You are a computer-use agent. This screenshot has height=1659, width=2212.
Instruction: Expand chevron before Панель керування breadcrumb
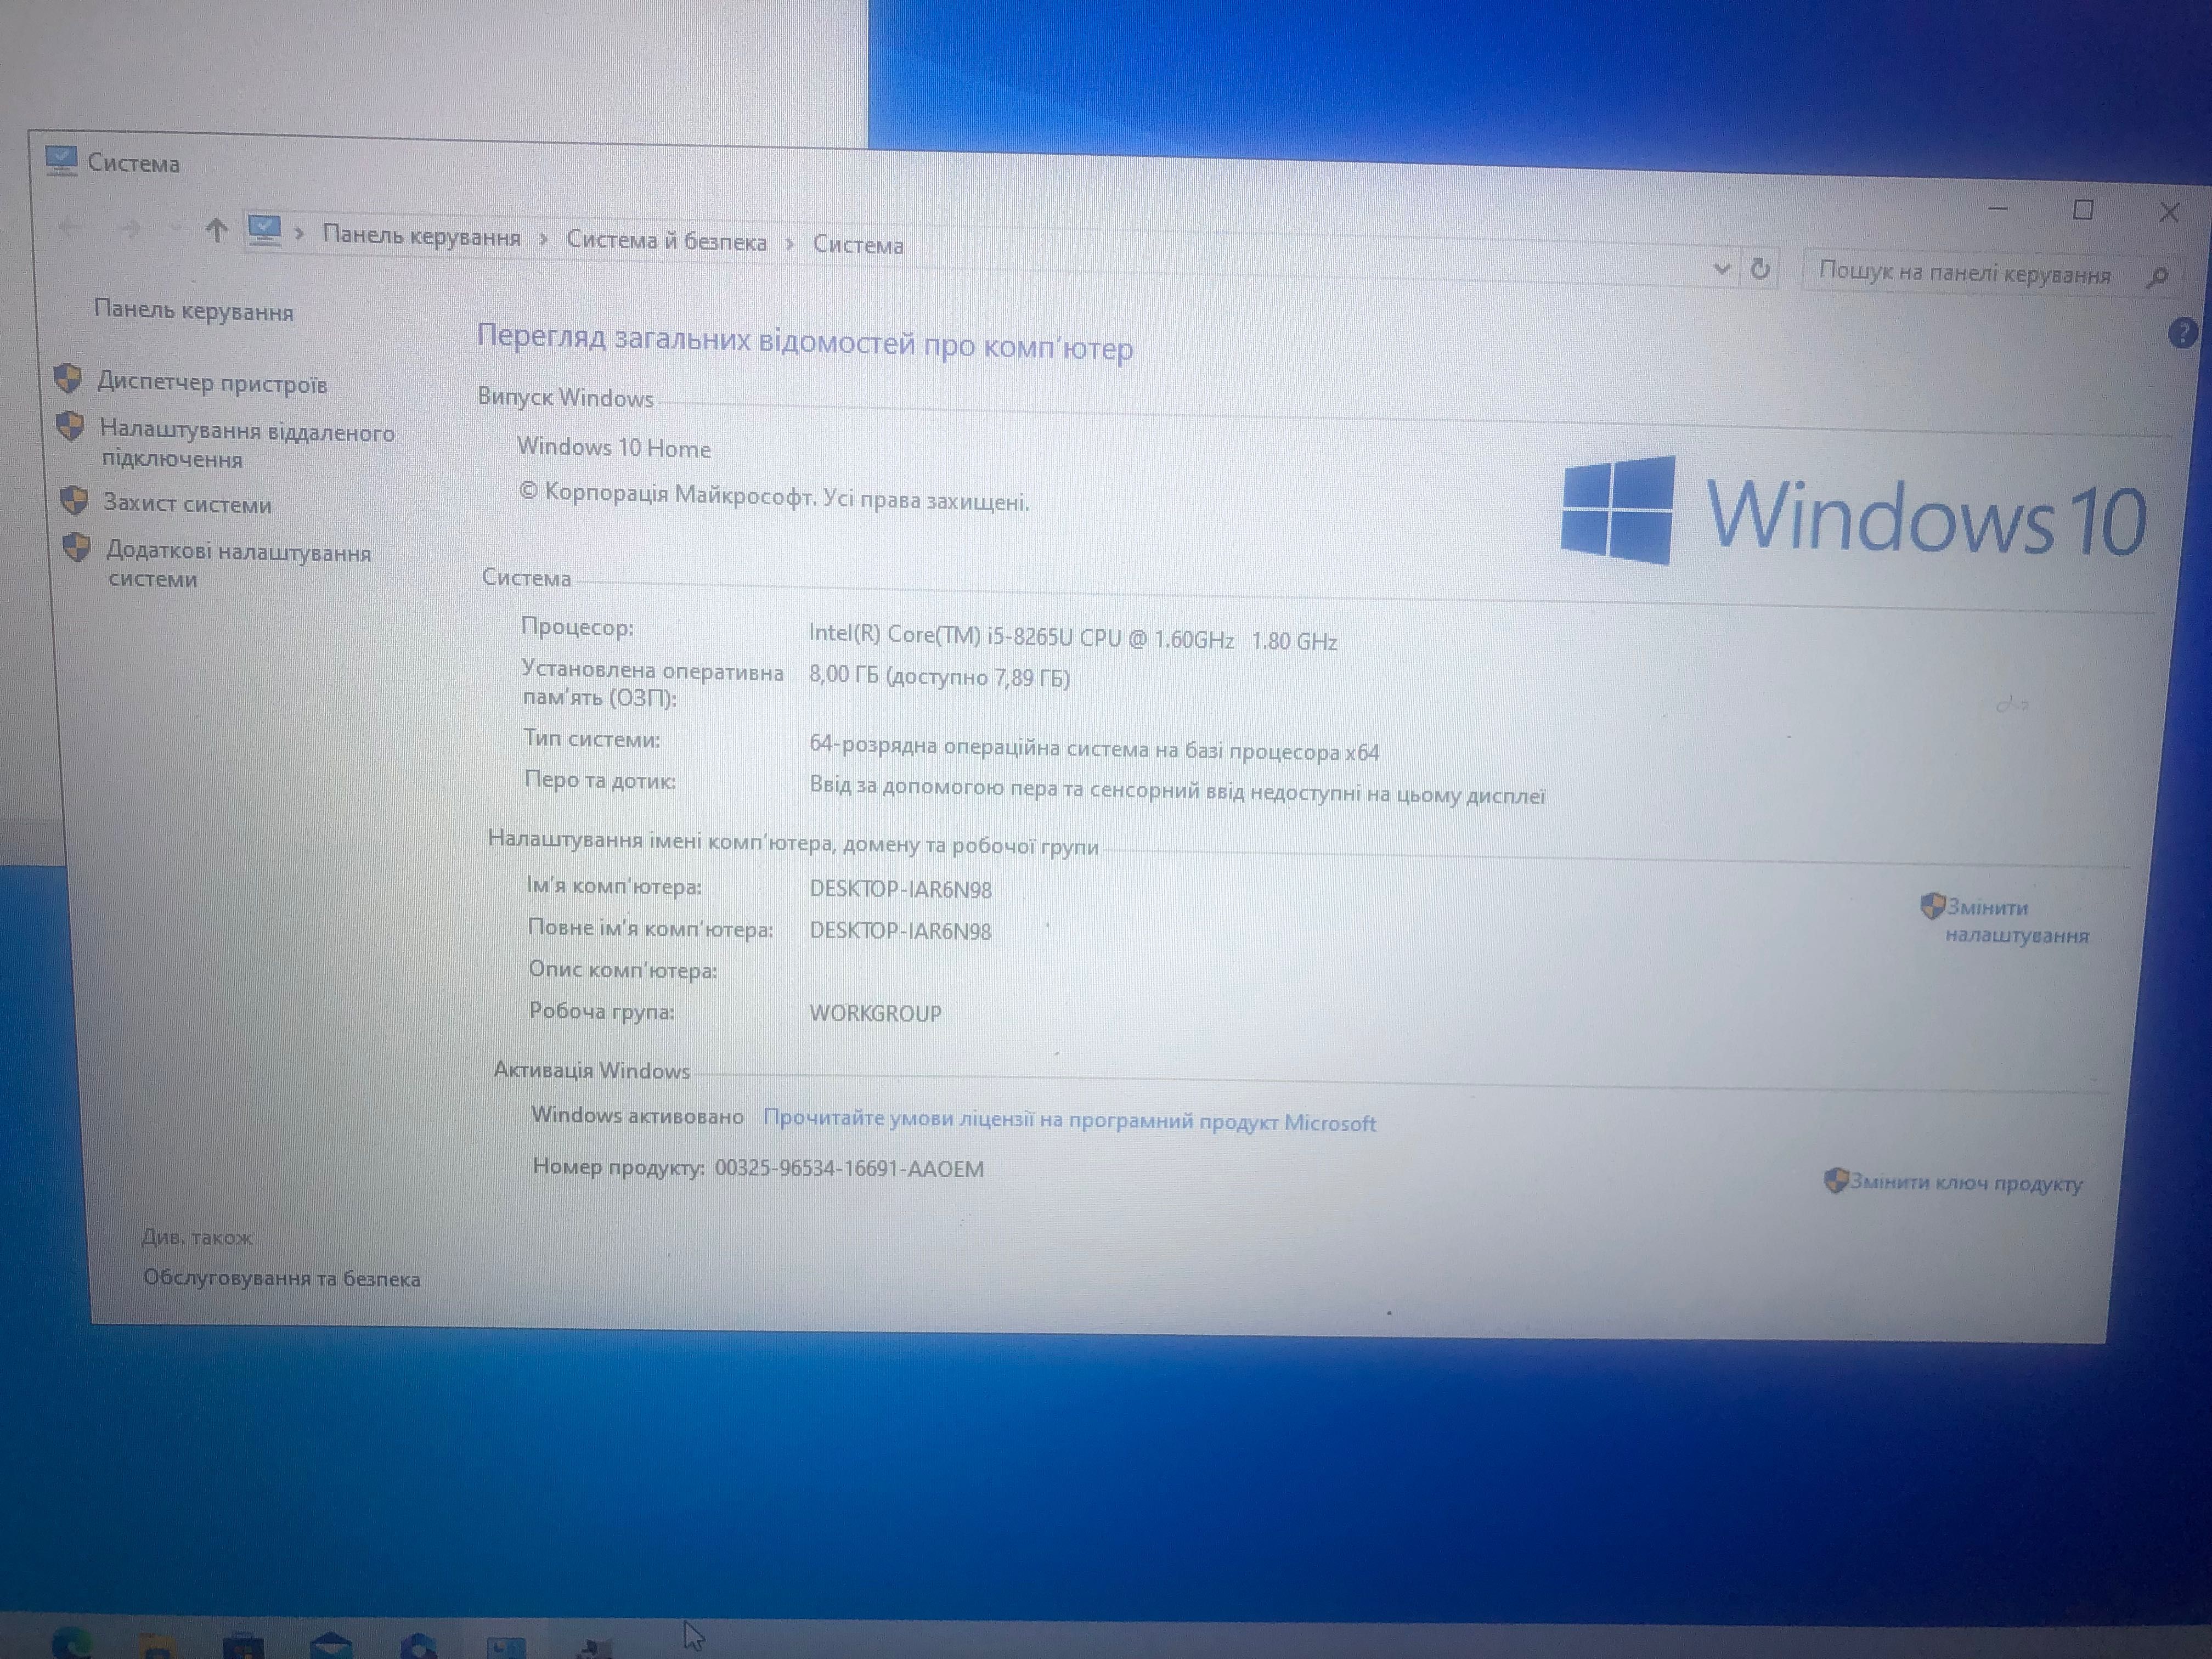tap(299, 234)
